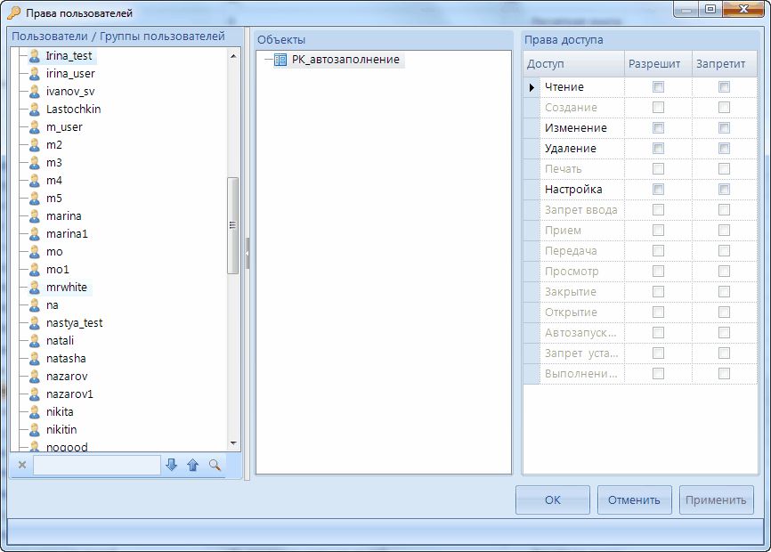The image size is (771, 552).
Task: Click the magnifier search icon below user list
Action: (215, 465)
